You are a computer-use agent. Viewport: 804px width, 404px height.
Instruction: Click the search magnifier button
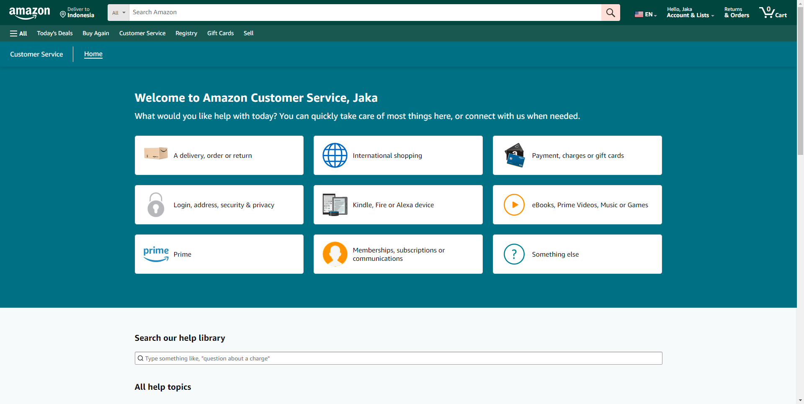coord(611,13)
